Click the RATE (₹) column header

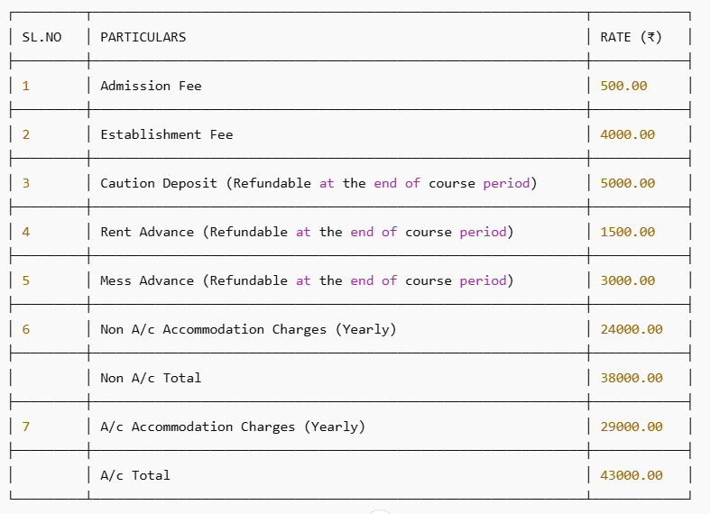click(x=631, y=37)
